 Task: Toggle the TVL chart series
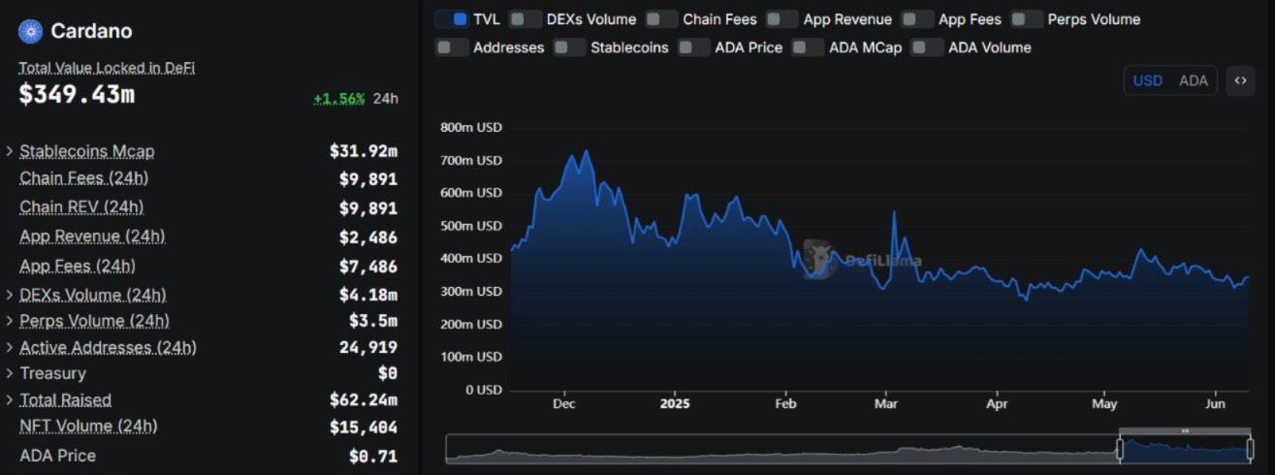point(452,19)
